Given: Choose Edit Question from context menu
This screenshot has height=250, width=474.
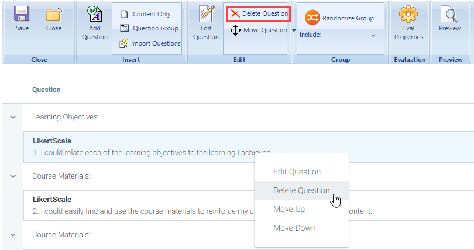Looking at the screenshot, I should [x=297, y=172].
